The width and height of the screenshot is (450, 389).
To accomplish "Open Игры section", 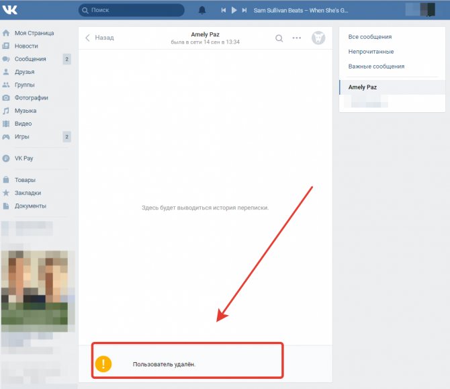I will 21,136.
